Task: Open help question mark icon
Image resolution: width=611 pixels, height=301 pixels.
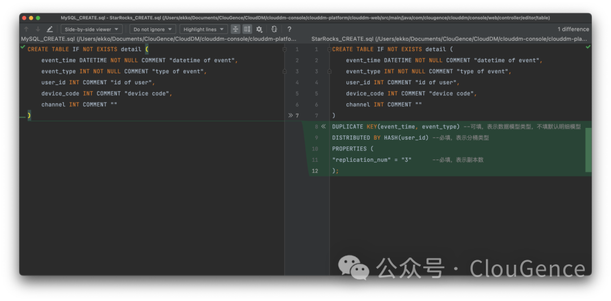Action: pos(289,29)
